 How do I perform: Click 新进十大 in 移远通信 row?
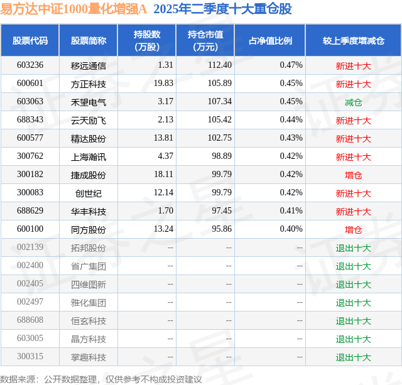tap(353, 66)
